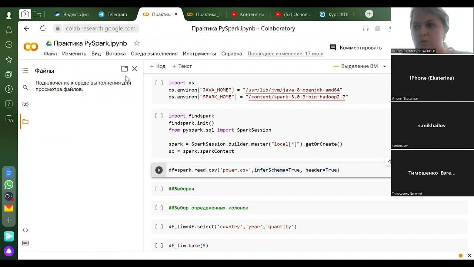Create a new tab group
The image size is (474, 267).
[37, 14]
